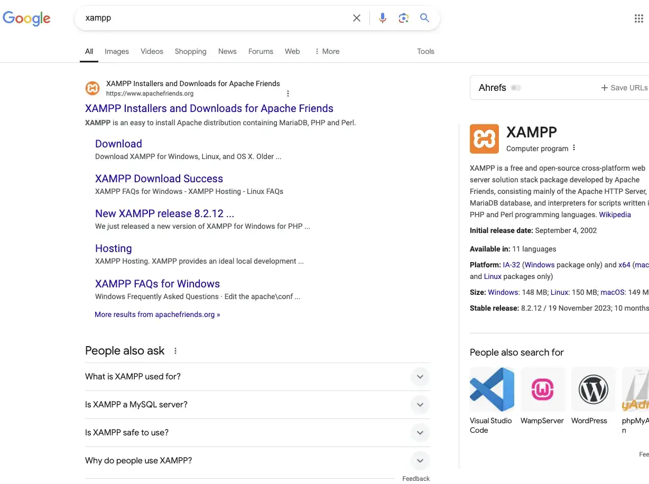
Task: Open Google Lens image search
Action: coord(403,17)
